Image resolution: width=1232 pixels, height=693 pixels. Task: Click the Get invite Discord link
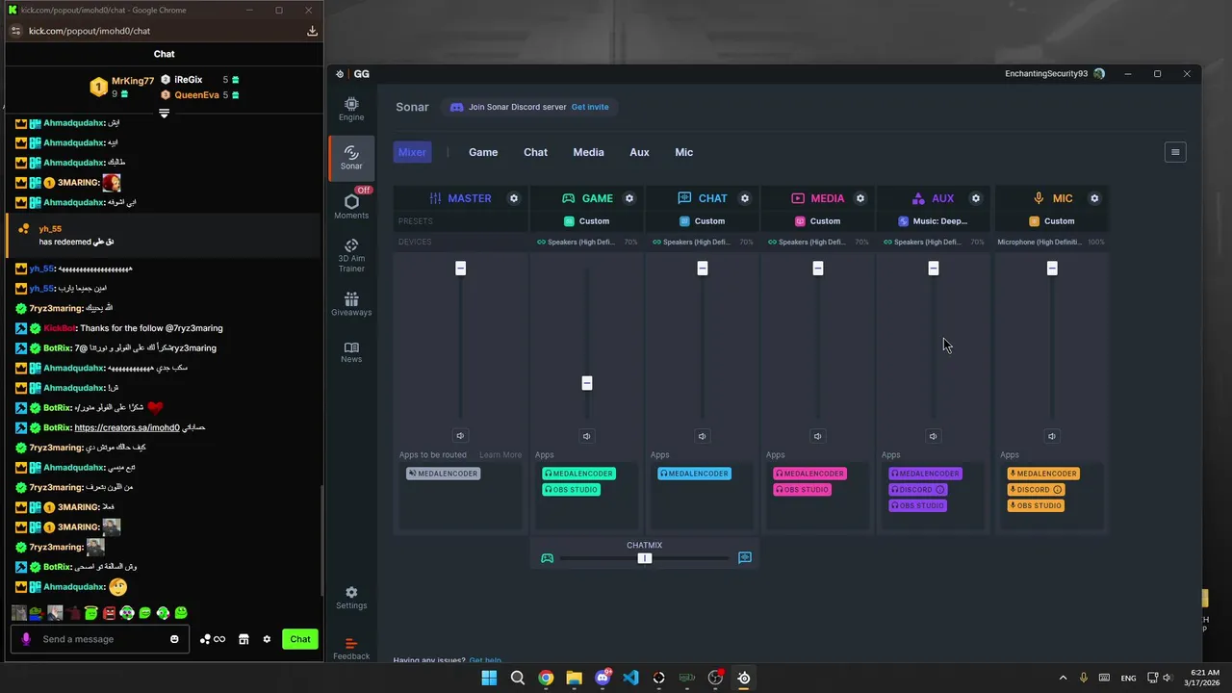[590, 107]
